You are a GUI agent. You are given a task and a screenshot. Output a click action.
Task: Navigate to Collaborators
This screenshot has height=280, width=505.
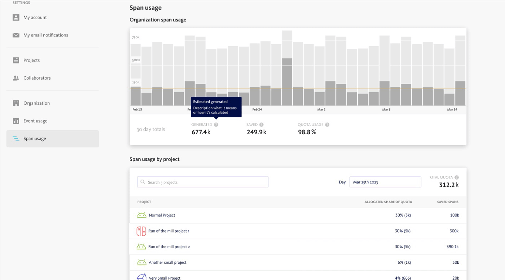(37, 78)
